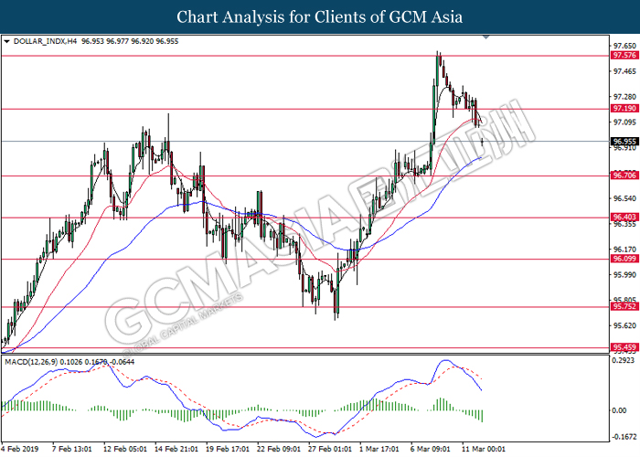
Task: Select the 97.190 price level label
Action: click(x=624, y=108)
